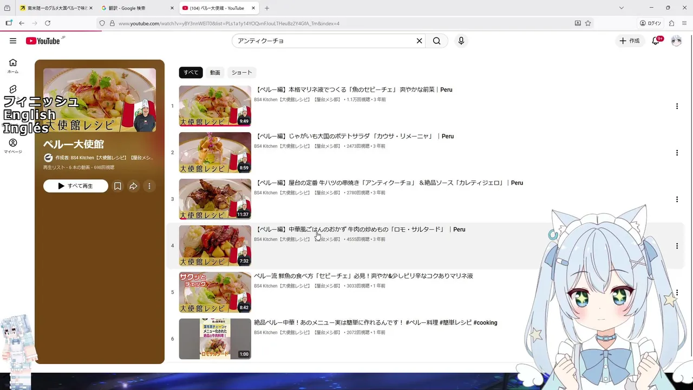Open thumbnail with 1:00 duration
The image size is (693, 390).
(215, 339)
